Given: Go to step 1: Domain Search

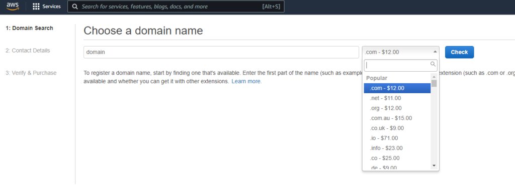Looking at the screenshot, I should pyautogui.click(x=29, y=28).
